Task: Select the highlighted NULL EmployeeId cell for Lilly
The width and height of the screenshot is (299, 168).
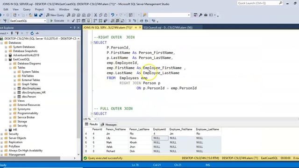Action: pyautogui.click(x=160, y=138)
